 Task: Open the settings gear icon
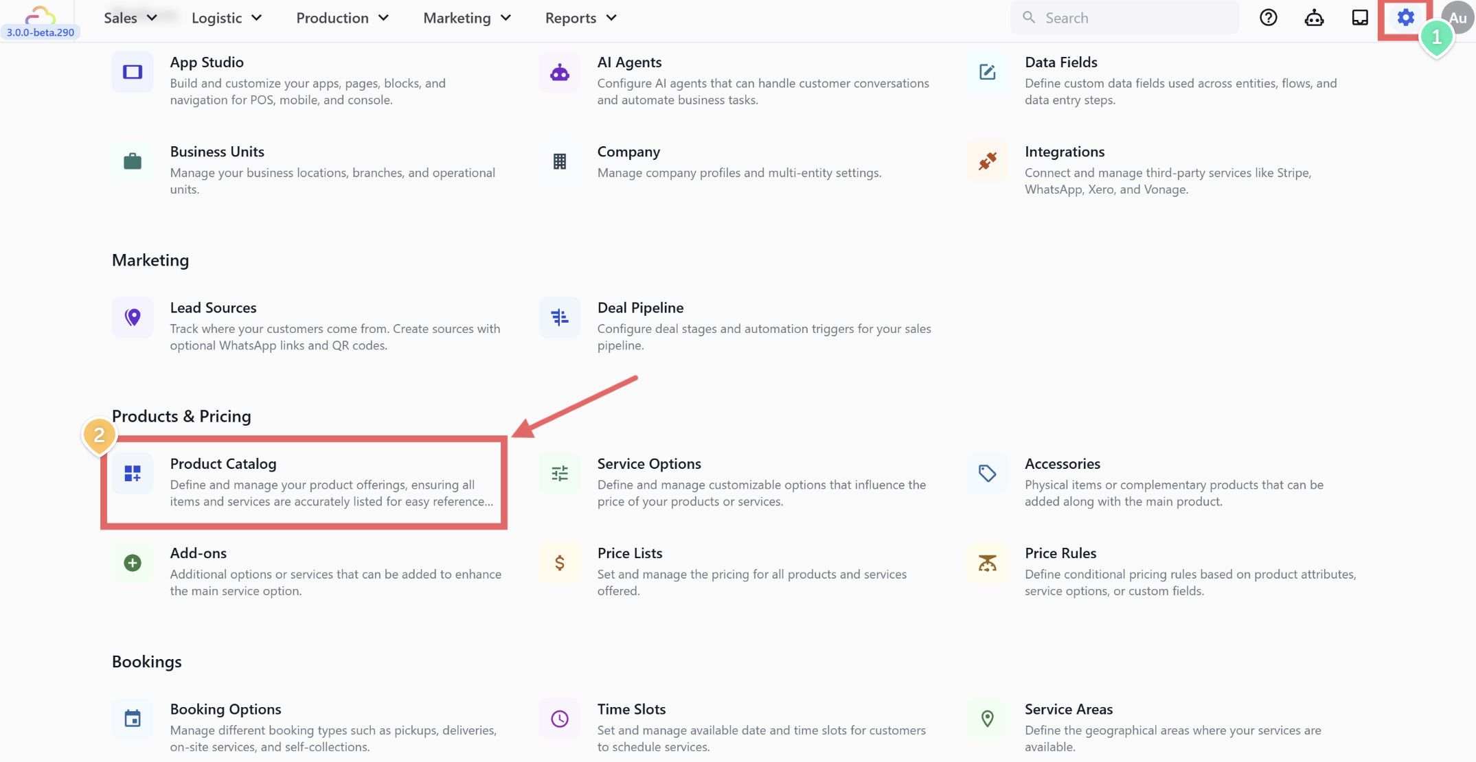(x=1405, y=18)
